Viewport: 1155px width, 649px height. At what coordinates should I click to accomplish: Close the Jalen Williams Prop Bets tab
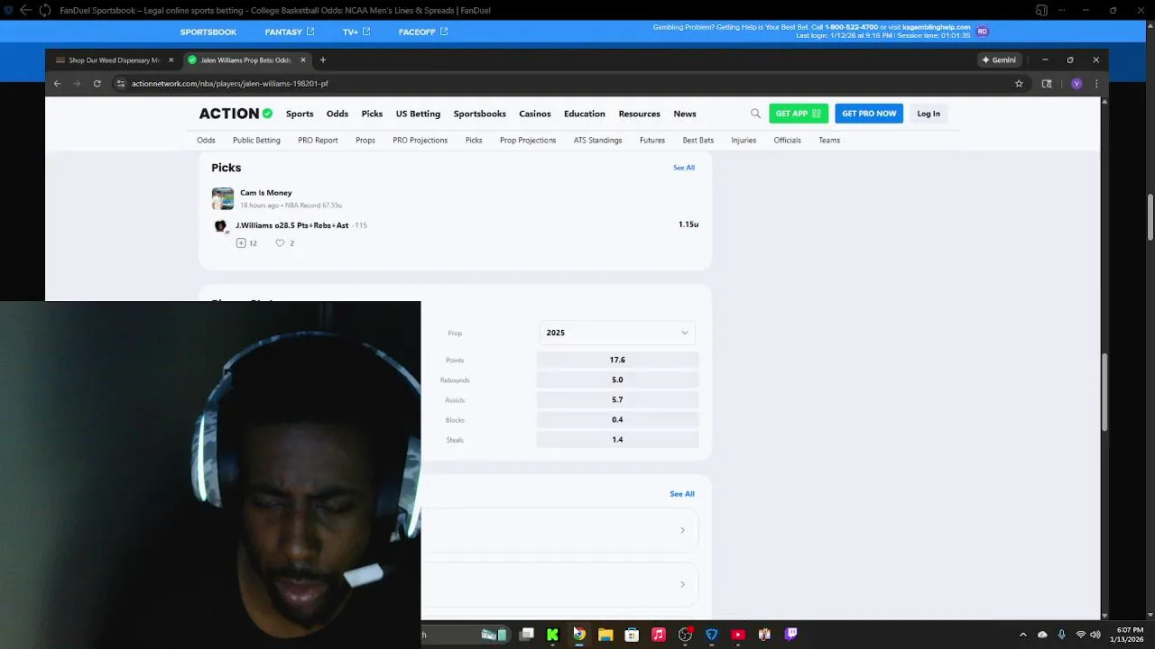(303, 60)
